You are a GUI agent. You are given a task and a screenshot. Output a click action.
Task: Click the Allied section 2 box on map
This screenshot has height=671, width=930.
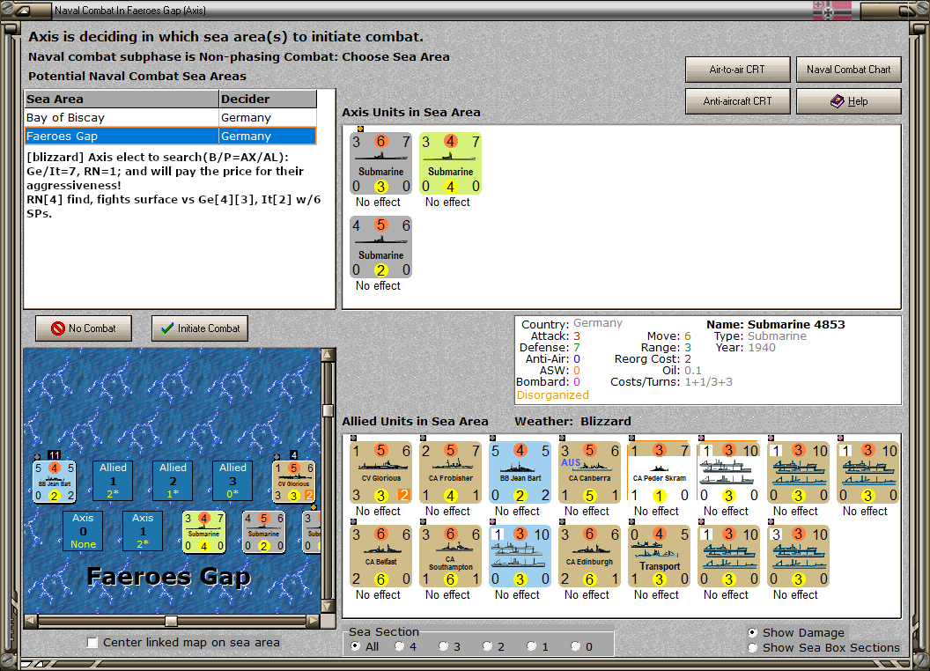point(173,481)
